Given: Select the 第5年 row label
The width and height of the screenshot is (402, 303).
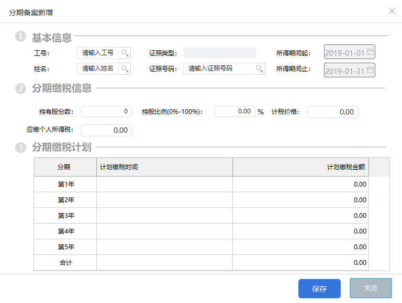Looking at the screenshot, I should [x=66, y=247].
